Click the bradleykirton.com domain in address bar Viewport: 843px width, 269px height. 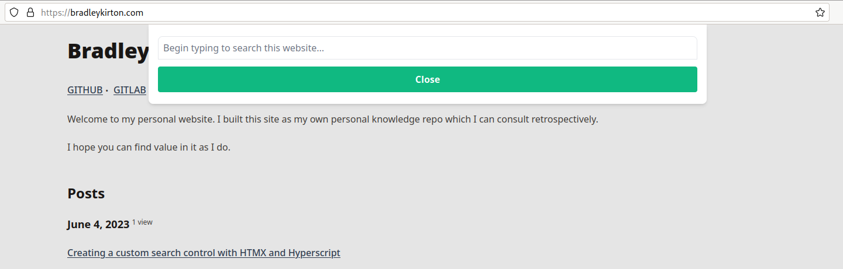pyautogui.click(x=106, y=12)
